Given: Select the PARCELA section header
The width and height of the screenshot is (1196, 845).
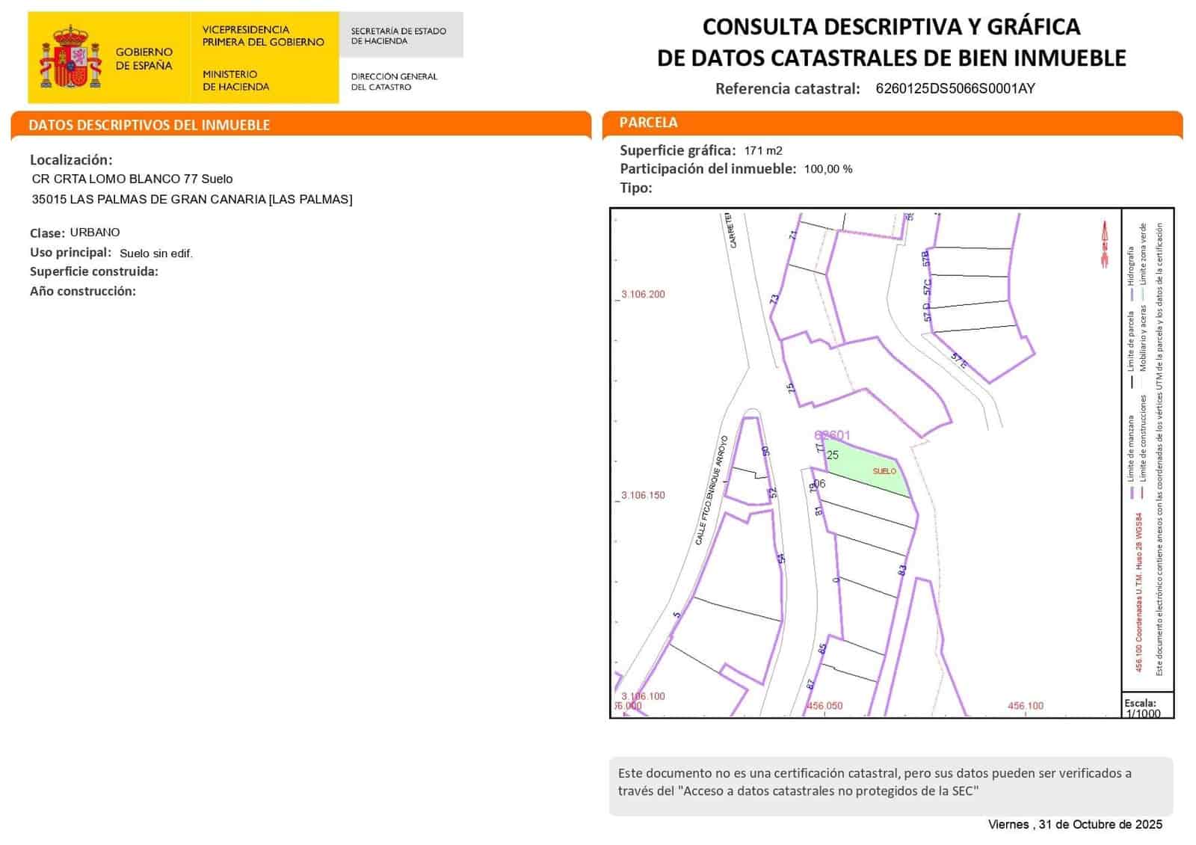Looking at the screenshot, I should point(649,123).
